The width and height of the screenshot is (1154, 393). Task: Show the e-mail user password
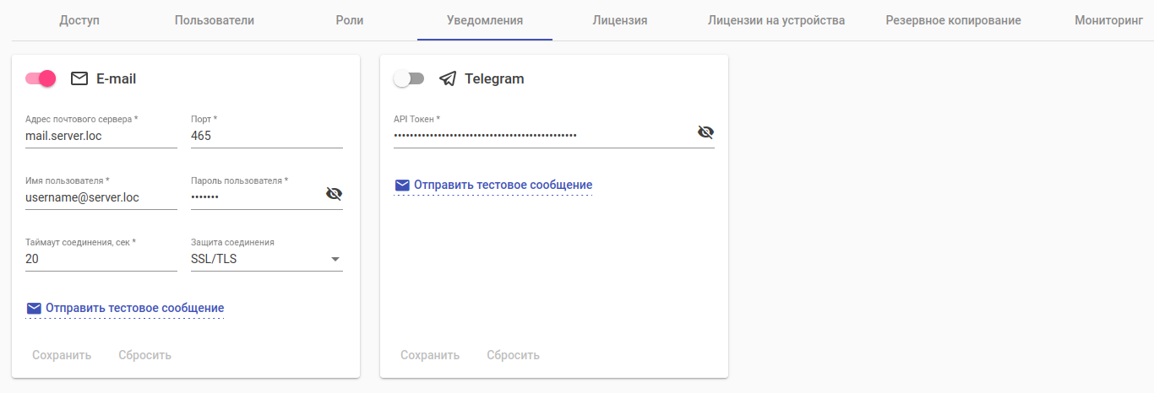point(334,194)
